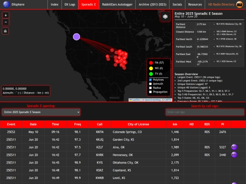Click the KKFM call sign cell
The height and width of the screenshot is (184, 246).
100,132
